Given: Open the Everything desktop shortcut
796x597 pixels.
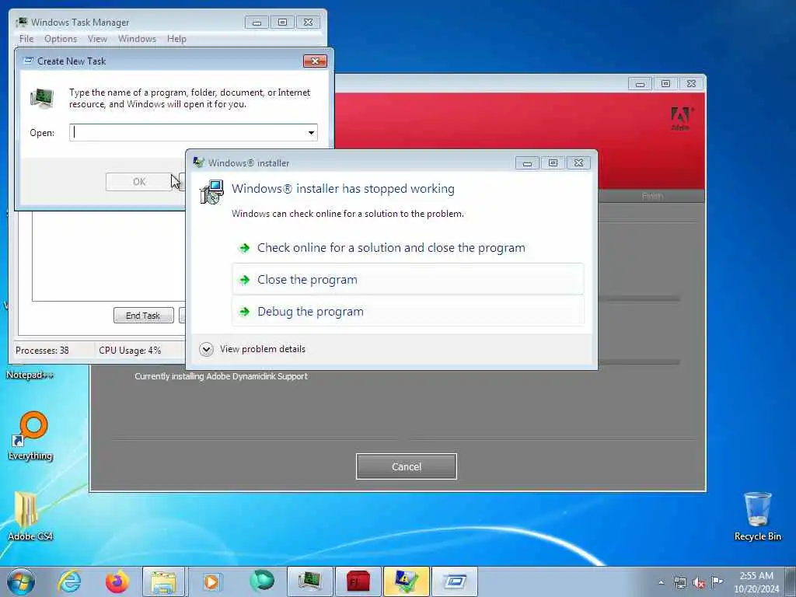Looking at the screenshot, I should (x=30, y=436).
